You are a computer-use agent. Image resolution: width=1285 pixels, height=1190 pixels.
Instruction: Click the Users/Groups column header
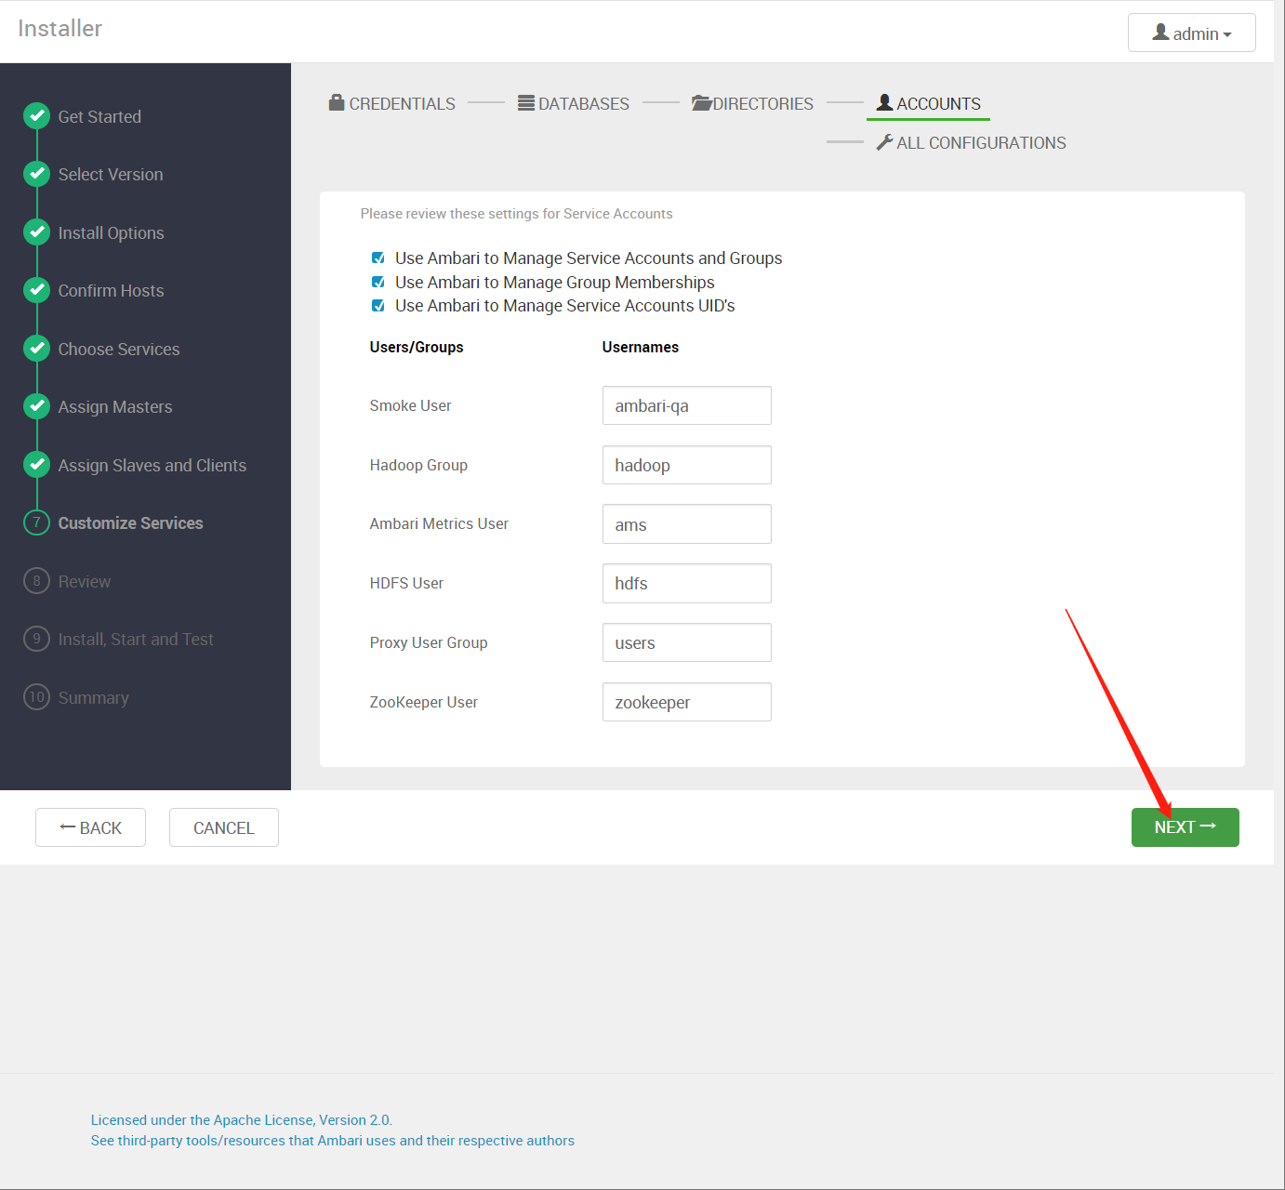pos(417,347)
